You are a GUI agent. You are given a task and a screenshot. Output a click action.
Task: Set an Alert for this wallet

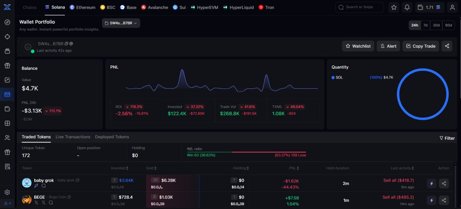[388, 46]
